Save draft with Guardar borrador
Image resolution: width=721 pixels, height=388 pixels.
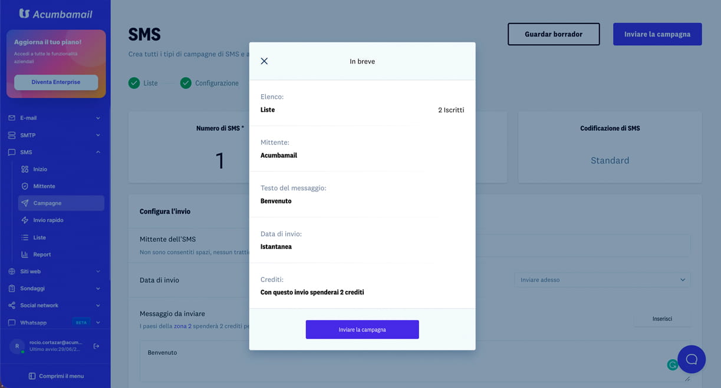(554, 34)
